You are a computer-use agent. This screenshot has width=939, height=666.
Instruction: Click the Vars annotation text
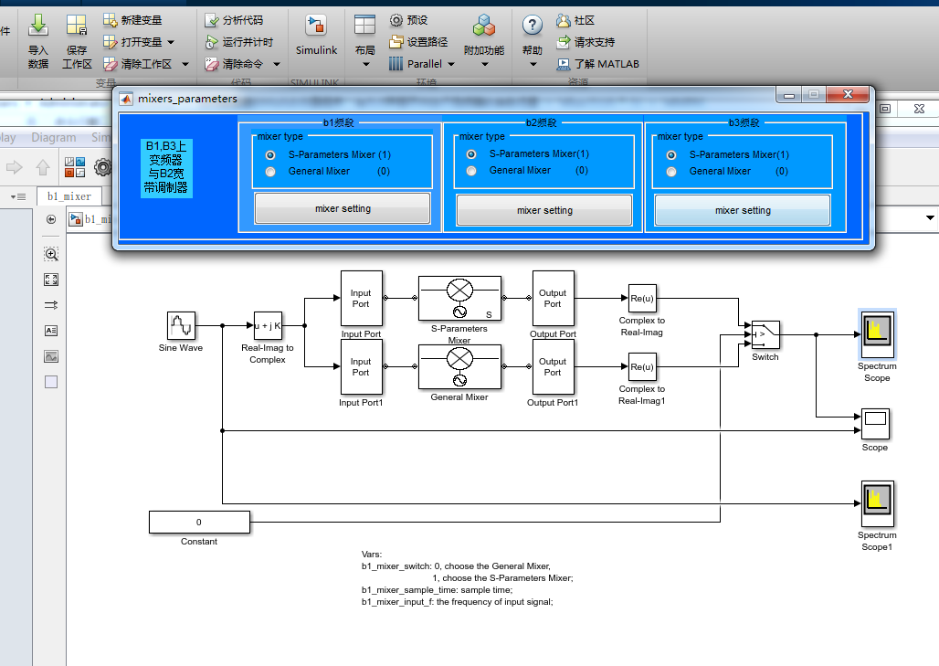point(467,578)
